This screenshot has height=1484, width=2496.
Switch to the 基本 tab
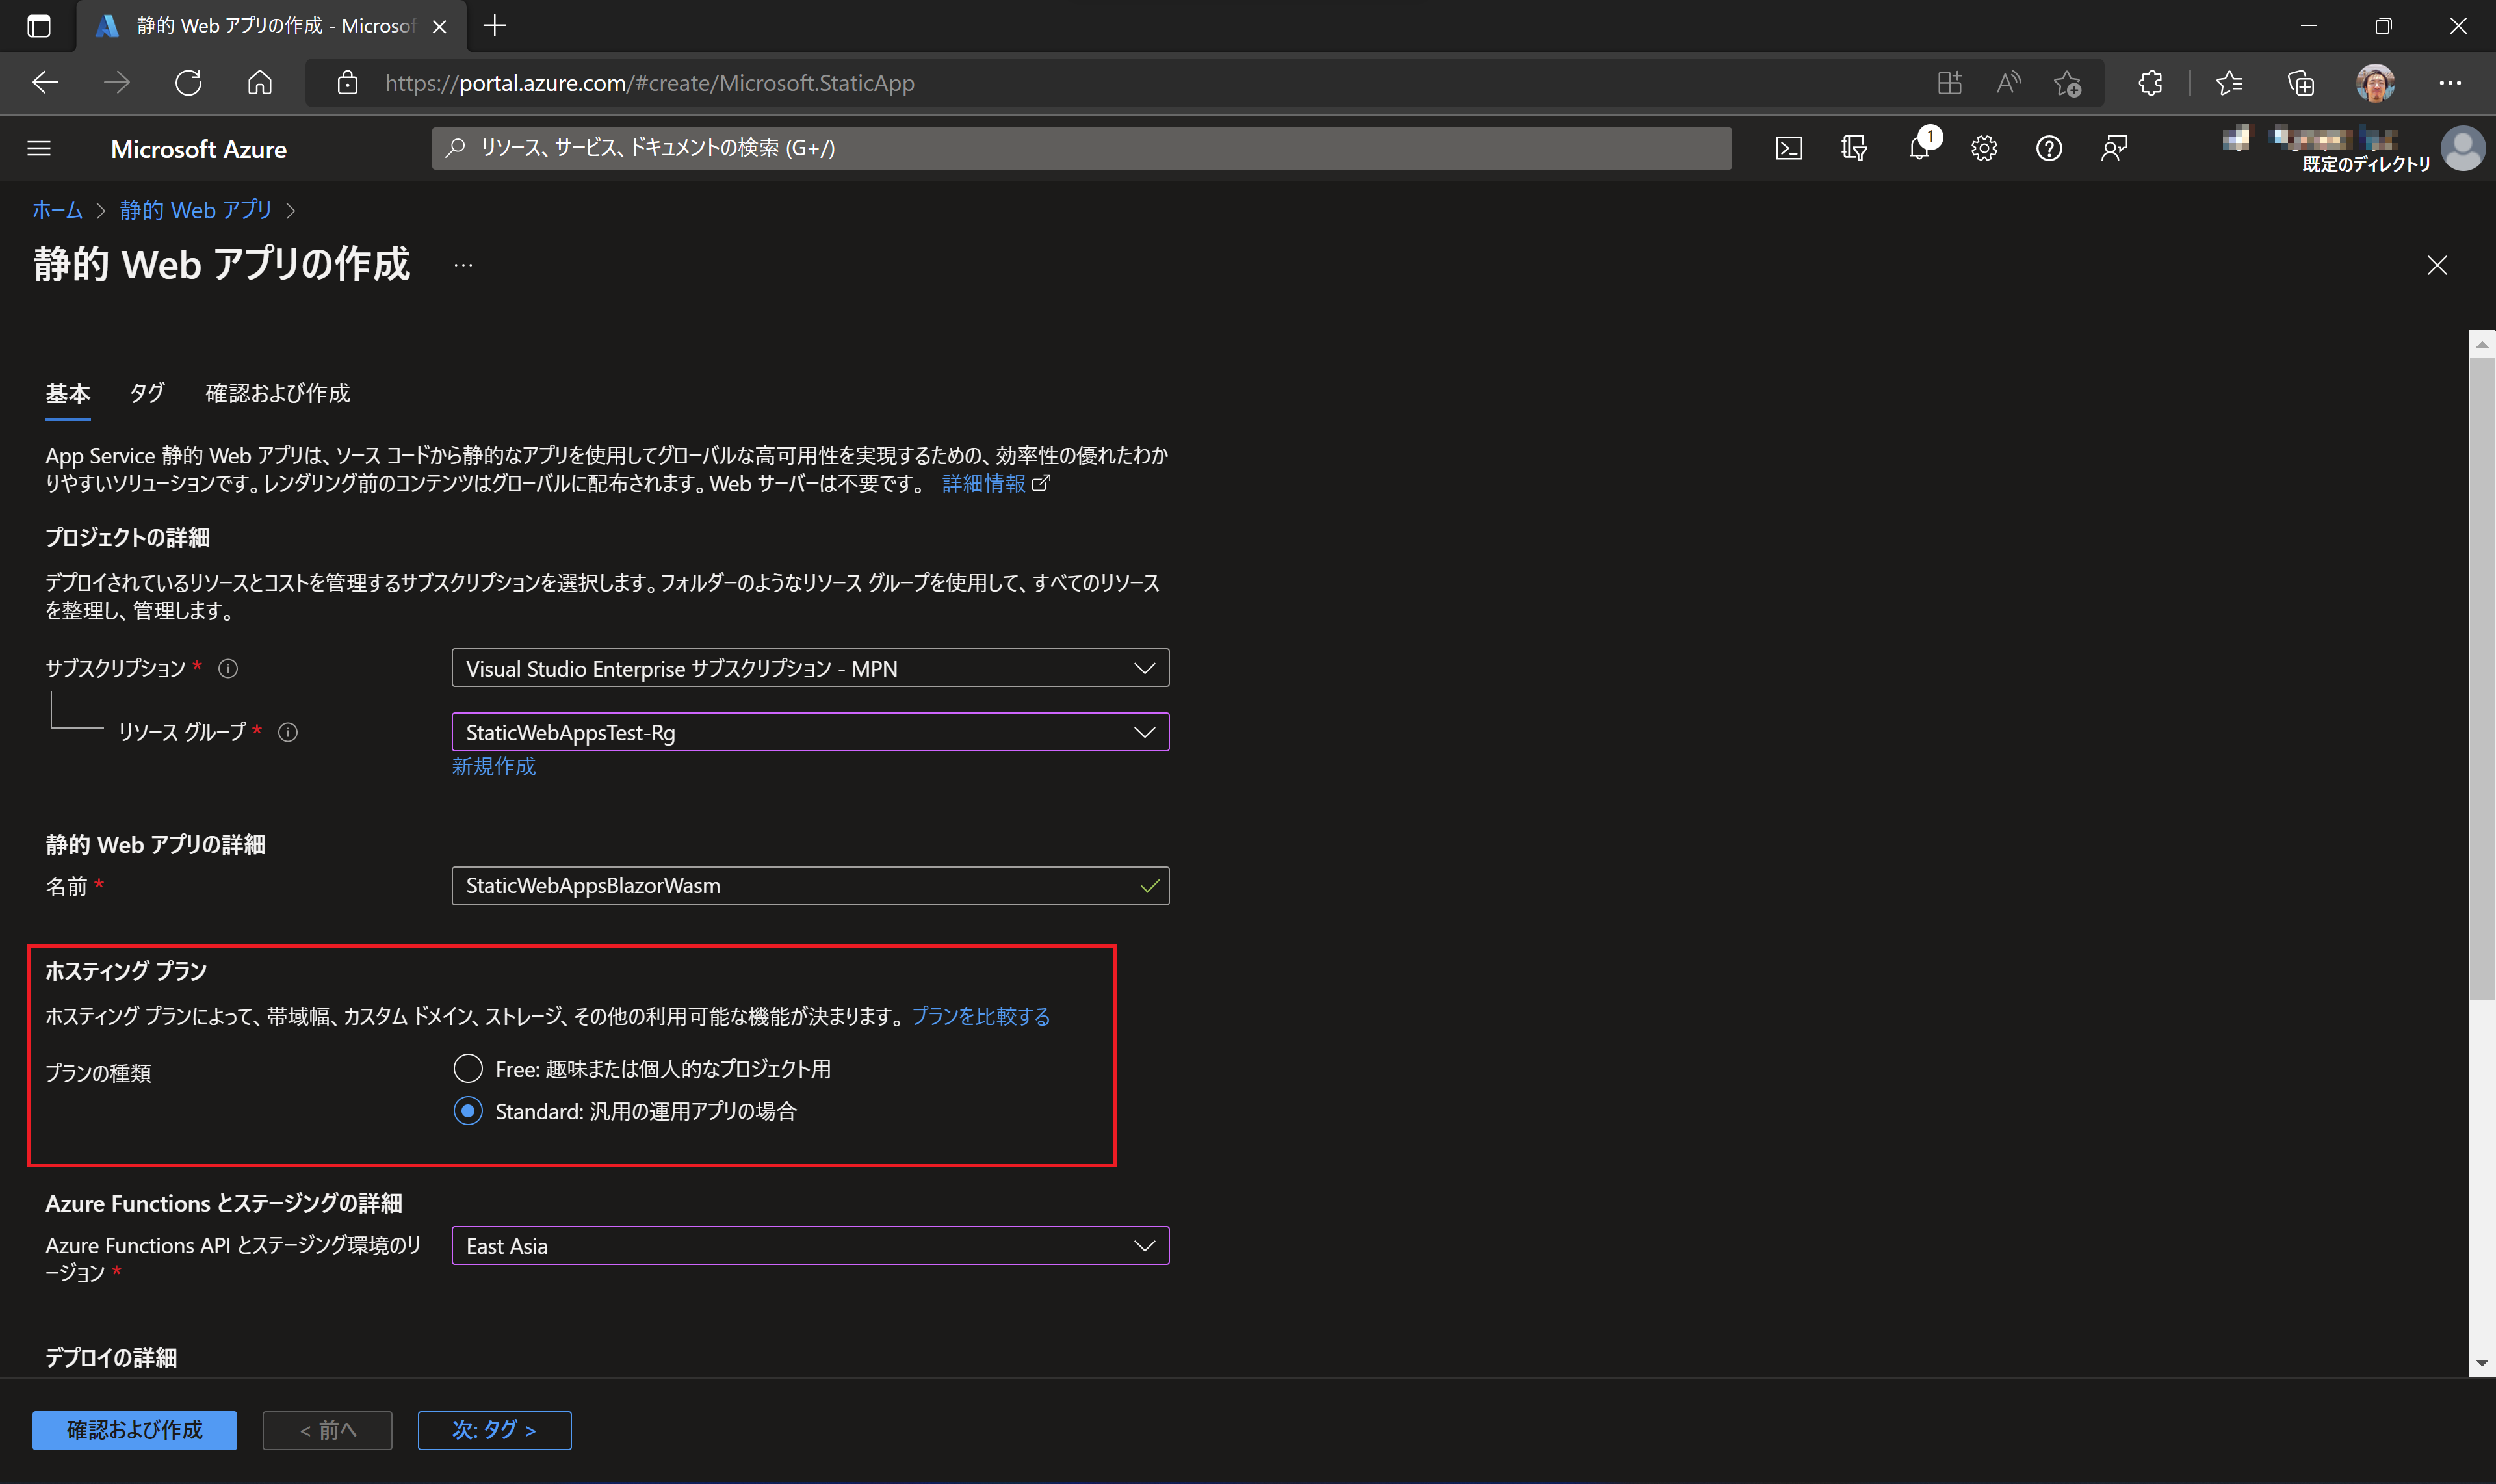pos(68,393)
